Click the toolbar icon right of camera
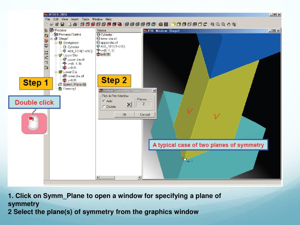Viewport: 300px width, 225px height. coord(166,24)
